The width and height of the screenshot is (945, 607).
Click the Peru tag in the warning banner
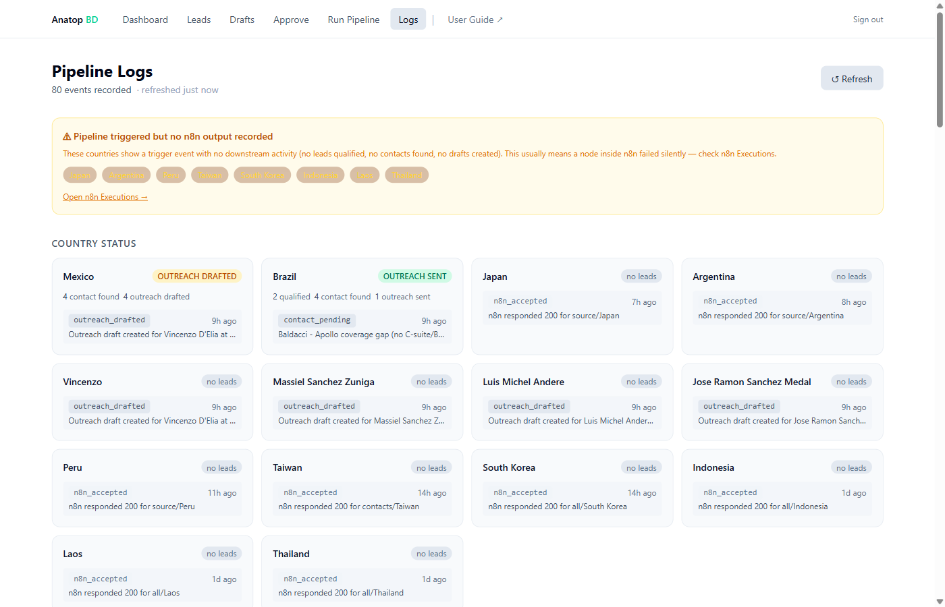pyautogui.click(x=171, y=175)
